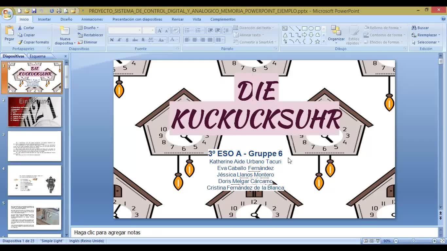Switch to the Revisar tab
This screenshot has height=251, width=447.
click(x=178, y=19)
